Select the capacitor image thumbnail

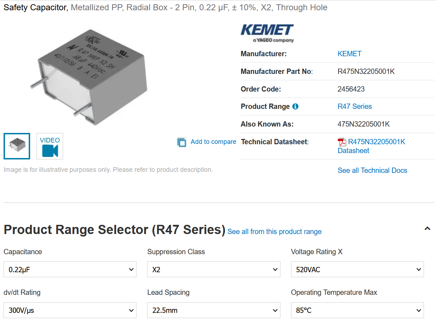click(x=17, y=146)
